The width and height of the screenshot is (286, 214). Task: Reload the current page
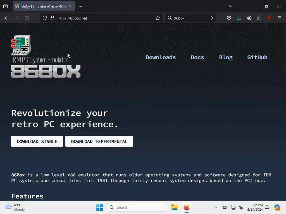point(27,18)
